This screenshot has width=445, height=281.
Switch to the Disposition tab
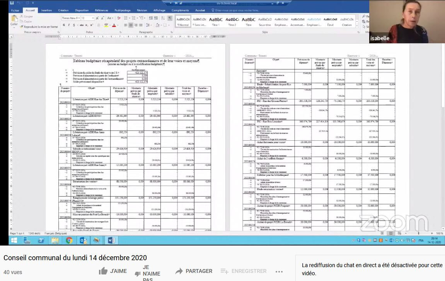pyautogui.click(x=82, y=10)
